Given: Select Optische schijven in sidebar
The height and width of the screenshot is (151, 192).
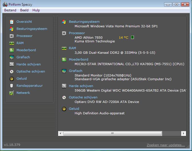Looking at the screenshot, I should click(x=31, y=71).
